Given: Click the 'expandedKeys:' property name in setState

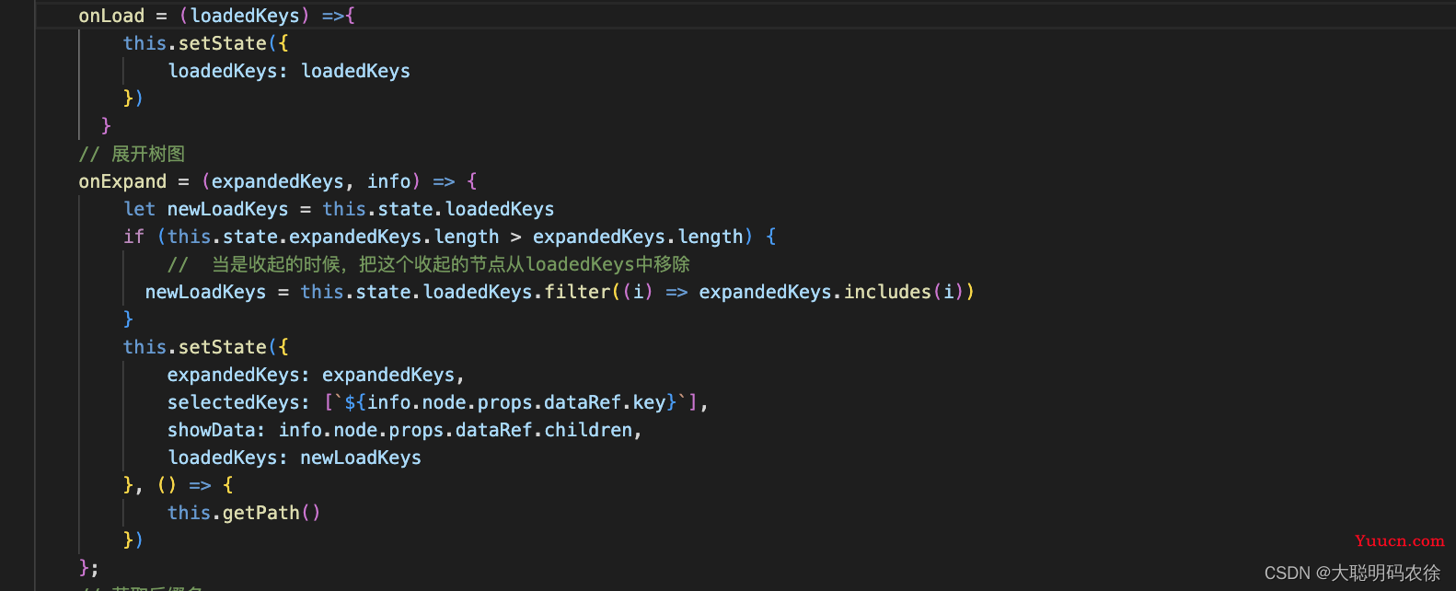Looking at the screenshot, I should [238, 375].
